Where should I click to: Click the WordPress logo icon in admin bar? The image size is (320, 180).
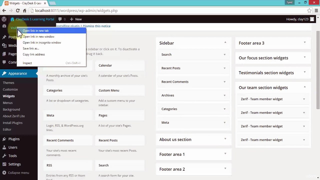[x=4, y=19]
